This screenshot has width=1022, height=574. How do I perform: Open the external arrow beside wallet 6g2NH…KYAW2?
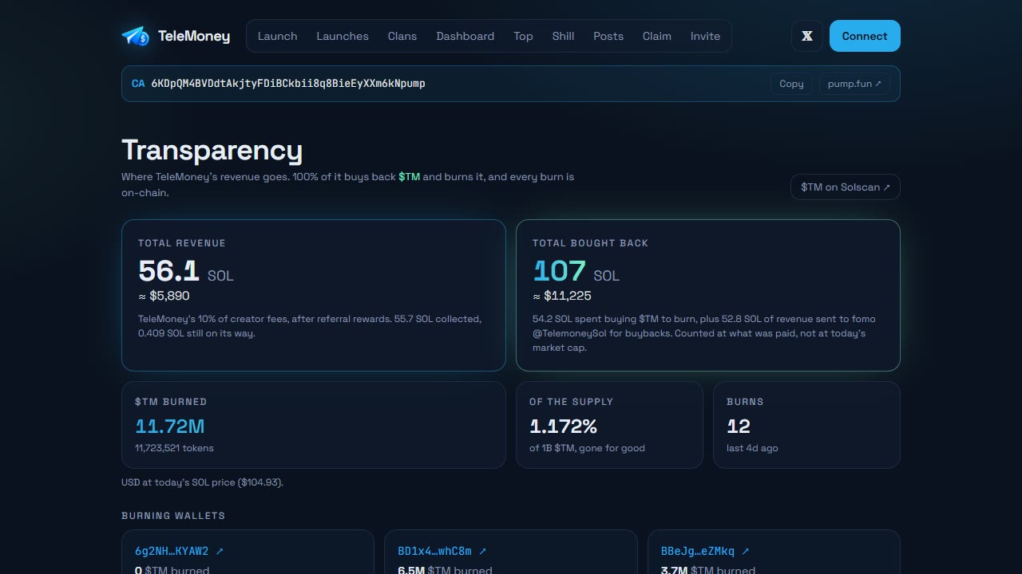point(220,551)
